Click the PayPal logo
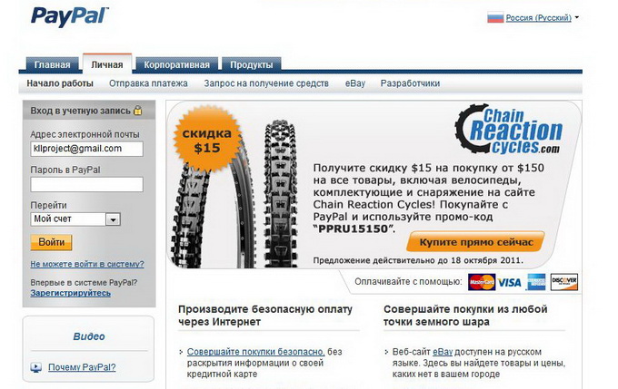 69,17
